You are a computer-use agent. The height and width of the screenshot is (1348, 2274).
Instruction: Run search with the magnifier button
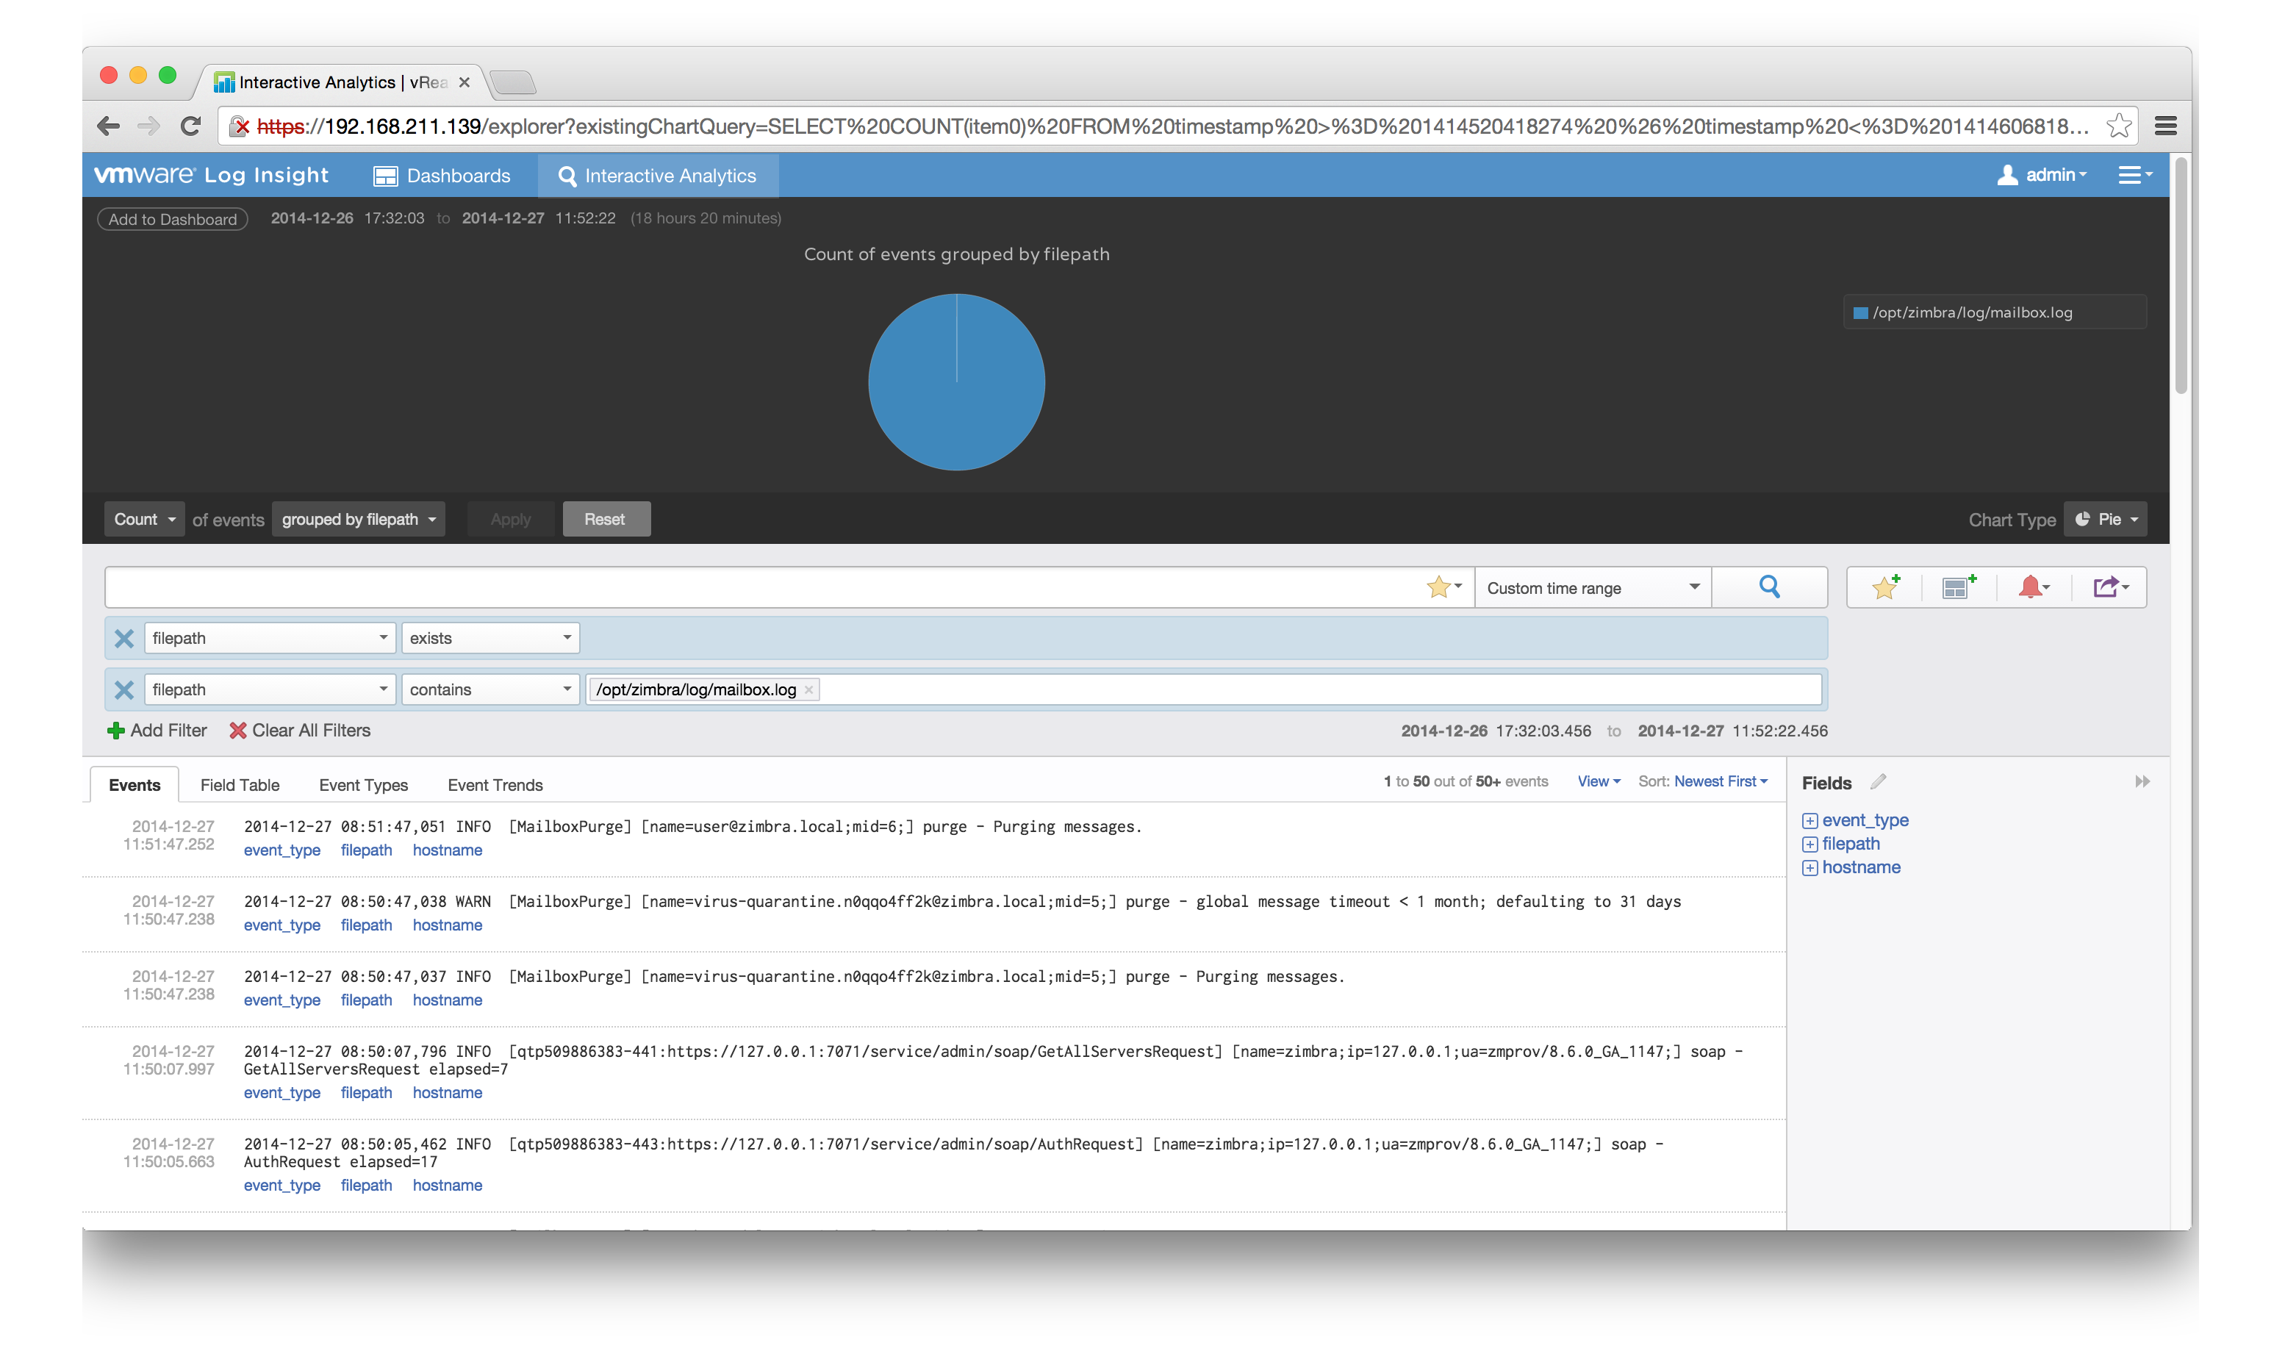pyautogui.click(x=1769, y=588)
